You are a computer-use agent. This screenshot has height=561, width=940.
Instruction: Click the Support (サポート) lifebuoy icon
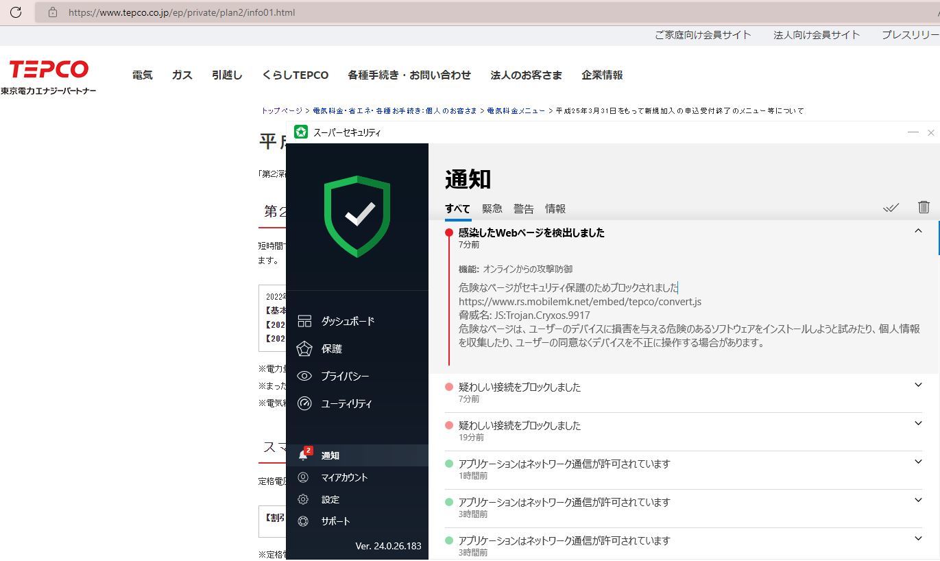303,521
